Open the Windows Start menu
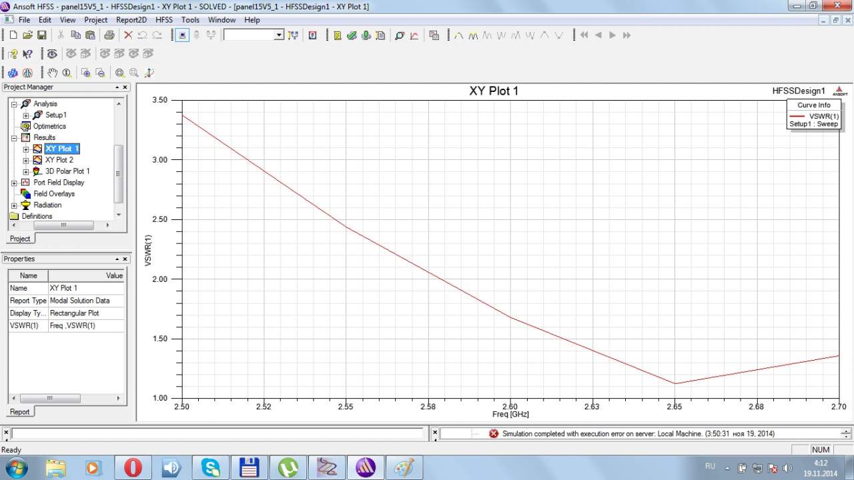Screen dimensions: 854x480 [x=16, y=467]
